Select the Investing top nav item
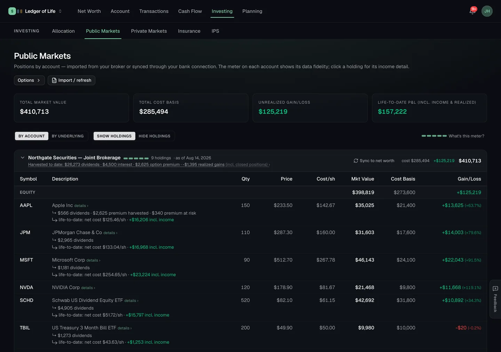The image size is (501, 352). coord(222,11)
